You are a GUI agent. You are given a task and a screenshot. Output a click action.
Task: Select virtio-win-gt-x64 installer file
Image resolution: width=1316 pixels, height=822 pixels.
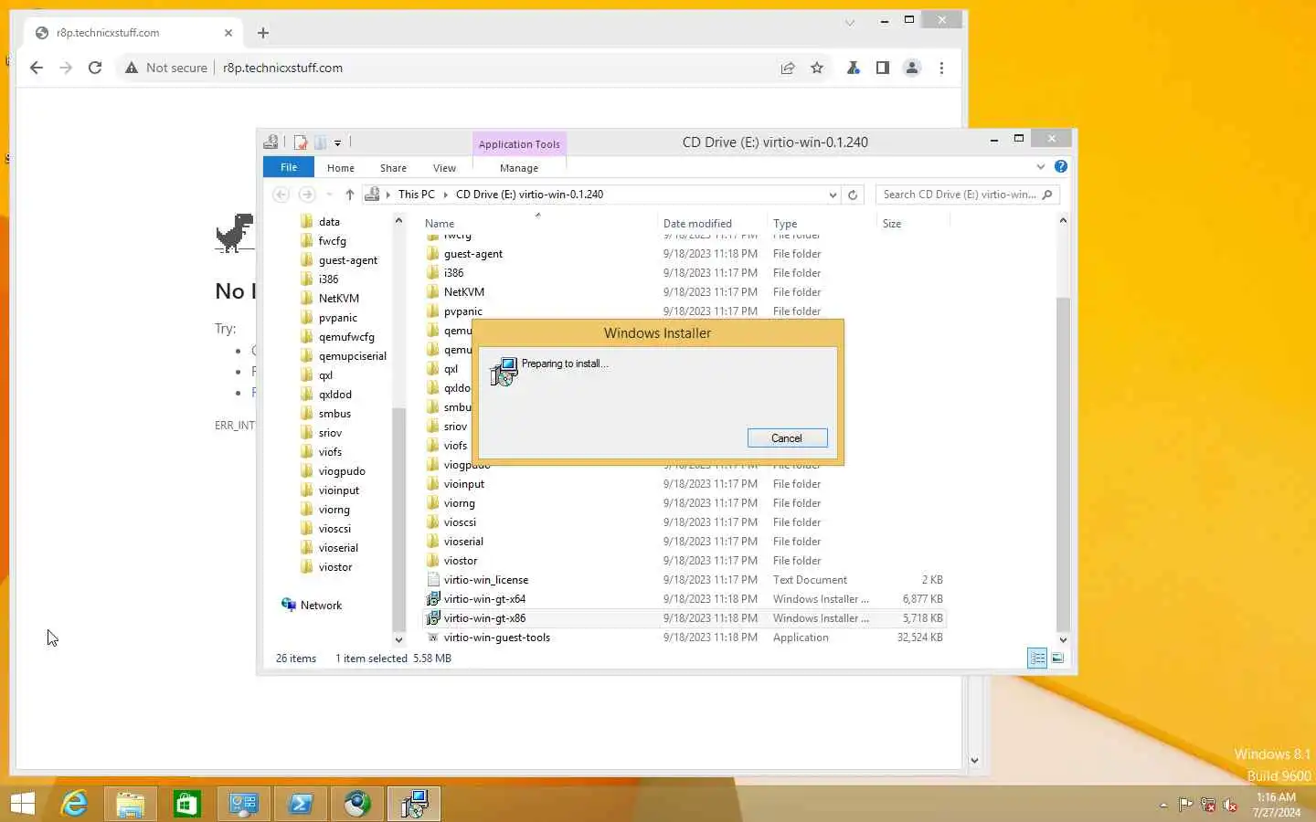click(x=484, y=599)
